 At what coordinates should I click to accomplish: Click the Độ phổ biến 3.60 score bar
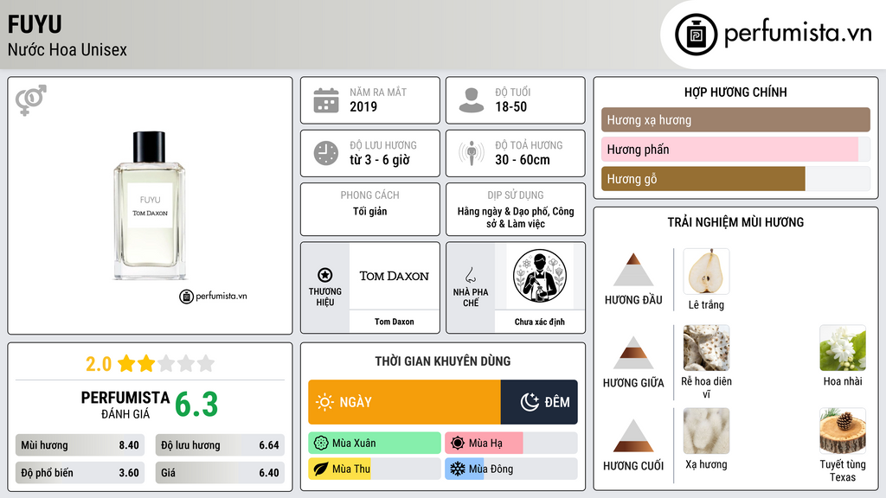[80, 473]
